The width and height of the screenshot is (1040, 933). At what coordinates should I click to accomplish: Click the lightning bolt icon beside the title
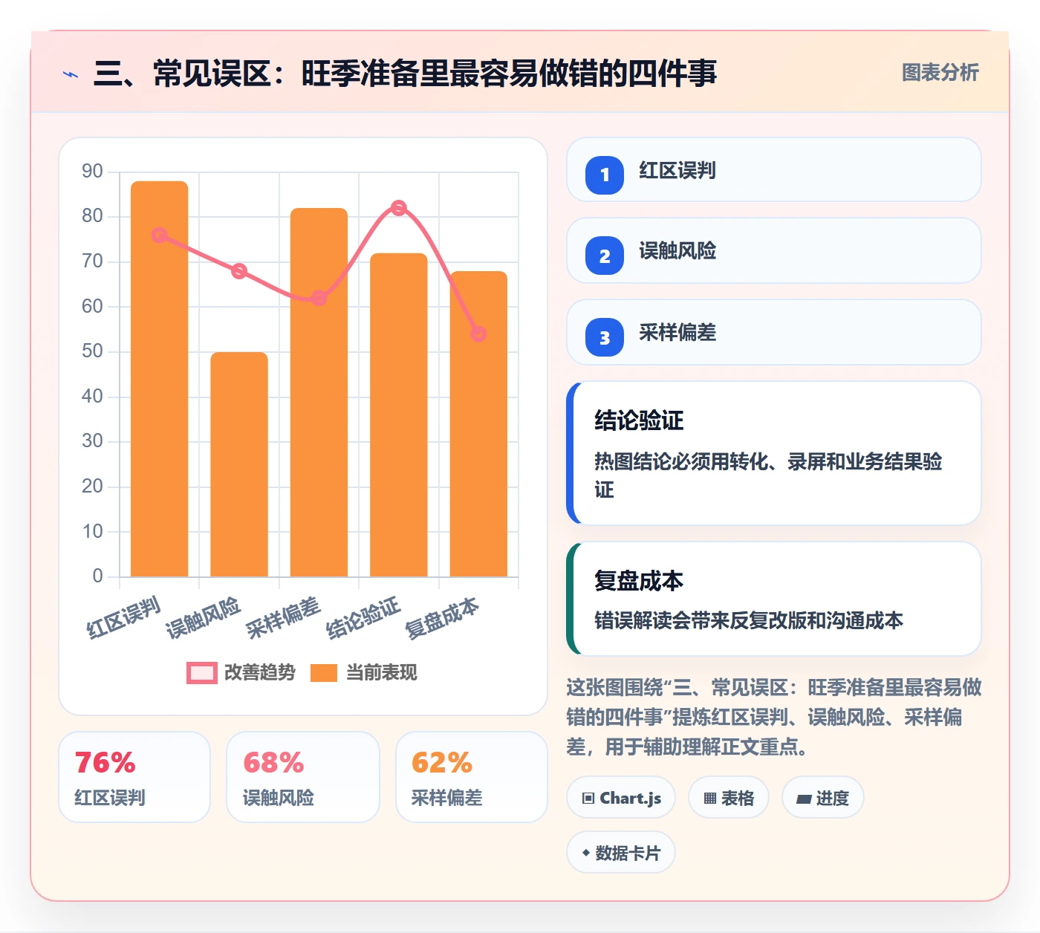click(71, 74)
